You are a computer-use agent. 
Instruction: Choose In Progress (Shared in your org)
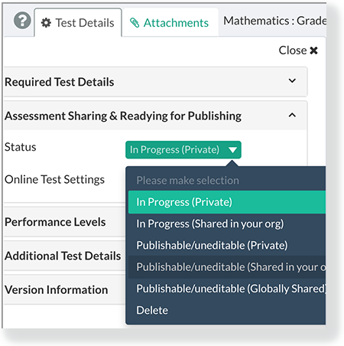227,224
